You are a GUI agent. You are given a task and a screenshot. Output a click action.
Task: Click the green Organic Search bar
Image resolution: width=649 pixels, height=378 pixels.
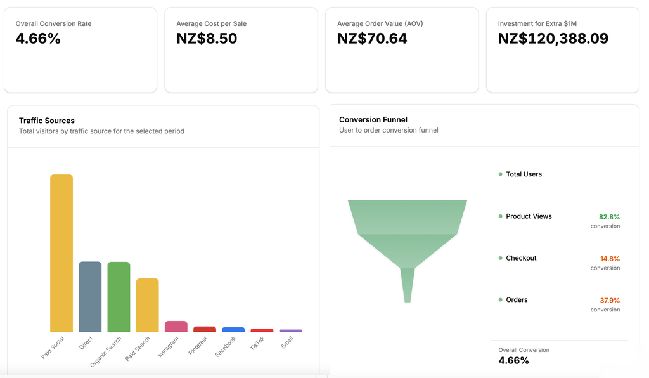click(119, 297)
